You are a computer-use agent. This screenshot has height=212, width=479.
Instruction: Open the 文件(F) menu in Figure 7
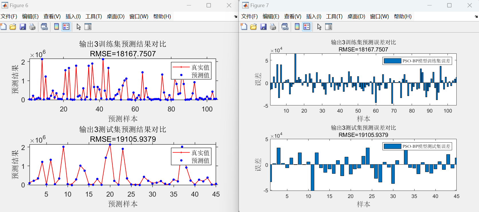point(250,17)
